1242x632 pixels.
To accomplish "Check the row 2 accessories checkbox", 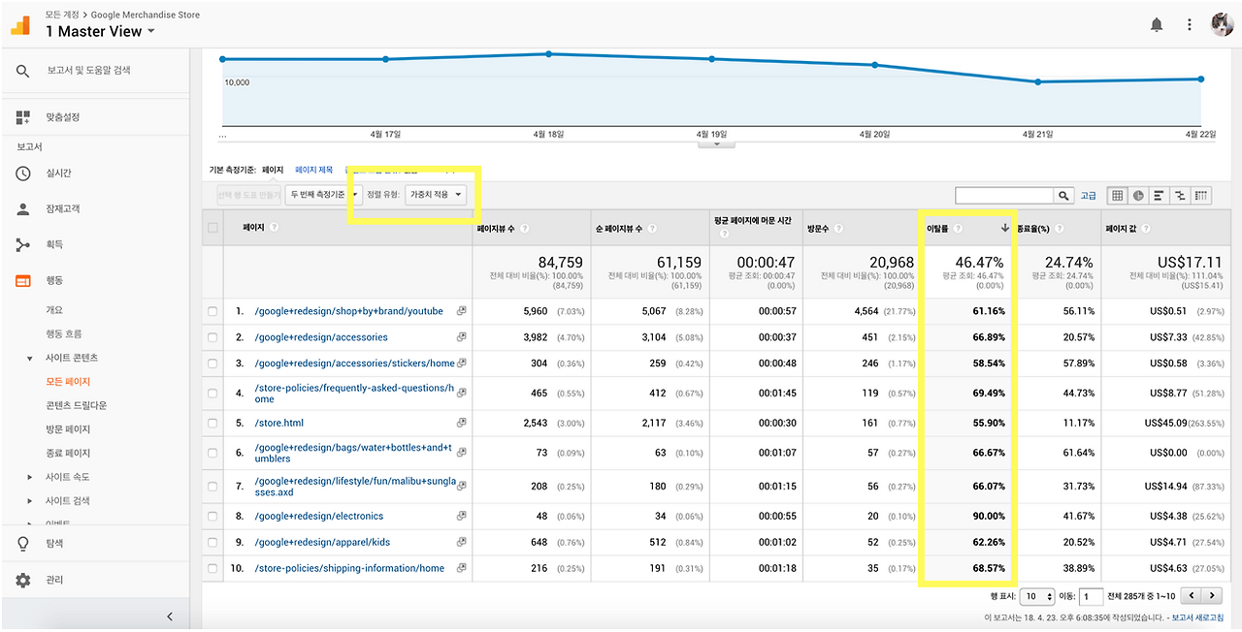I will click(x=212, y=337).
